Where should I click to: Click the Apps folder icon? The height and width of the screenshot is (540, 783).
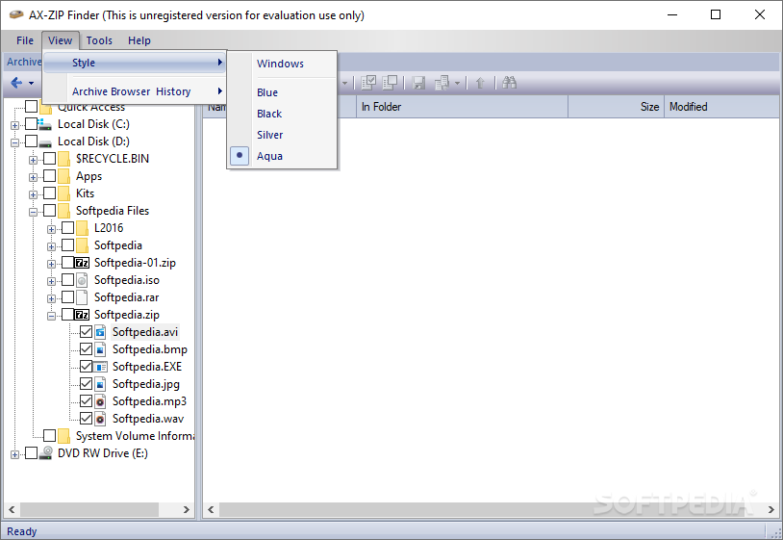click(x=63, y=176)
